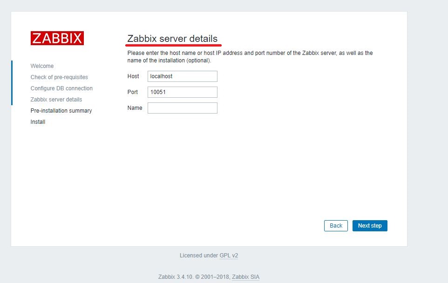Click the Port input field
The width and height of the screenshot is (448, 283).
click(x=182, y=92)
